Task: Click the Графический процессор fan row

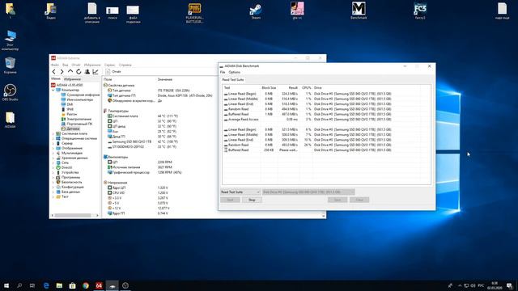Action: (x=145, y=172)
